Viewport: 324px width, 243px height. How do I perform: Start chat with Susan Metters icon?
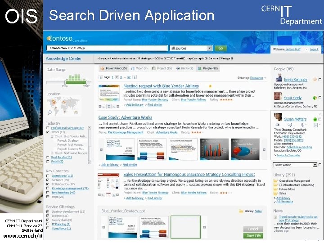(290, 125)
